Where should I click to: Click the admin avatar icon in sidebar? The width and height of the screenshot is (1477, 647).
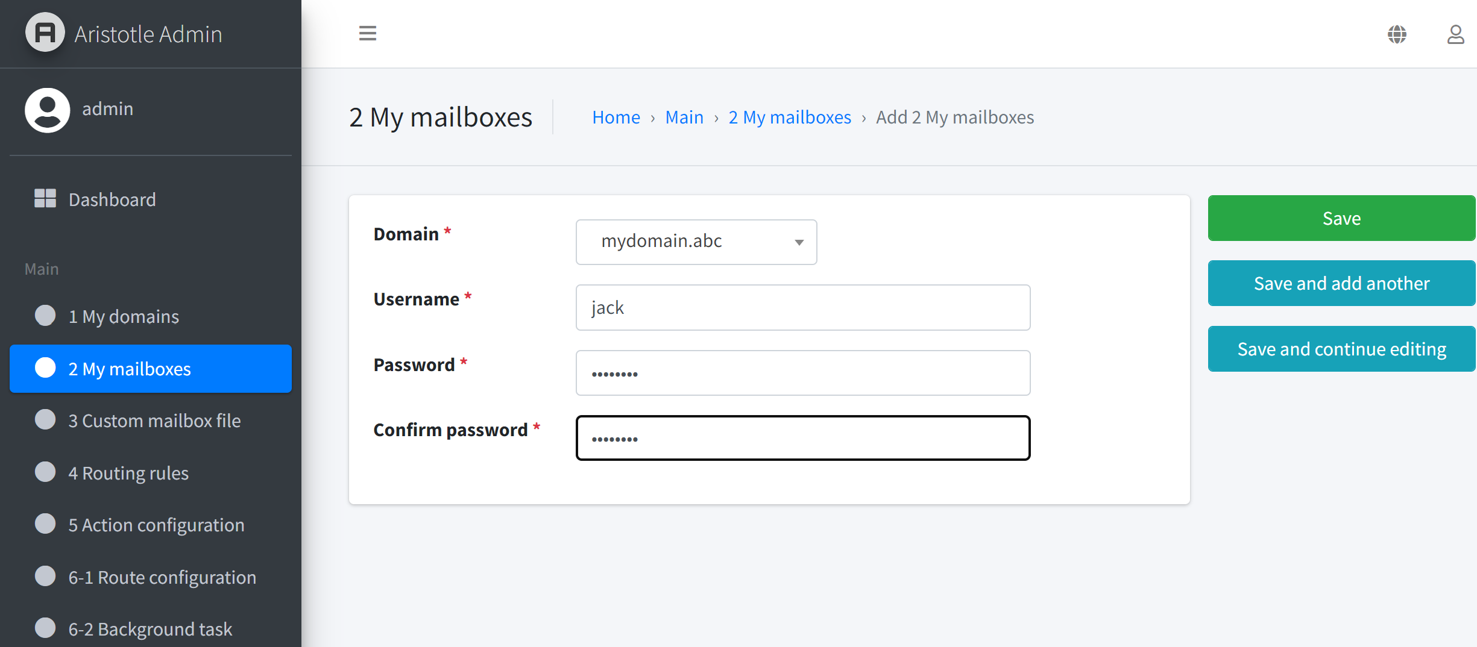click(48, 110)
